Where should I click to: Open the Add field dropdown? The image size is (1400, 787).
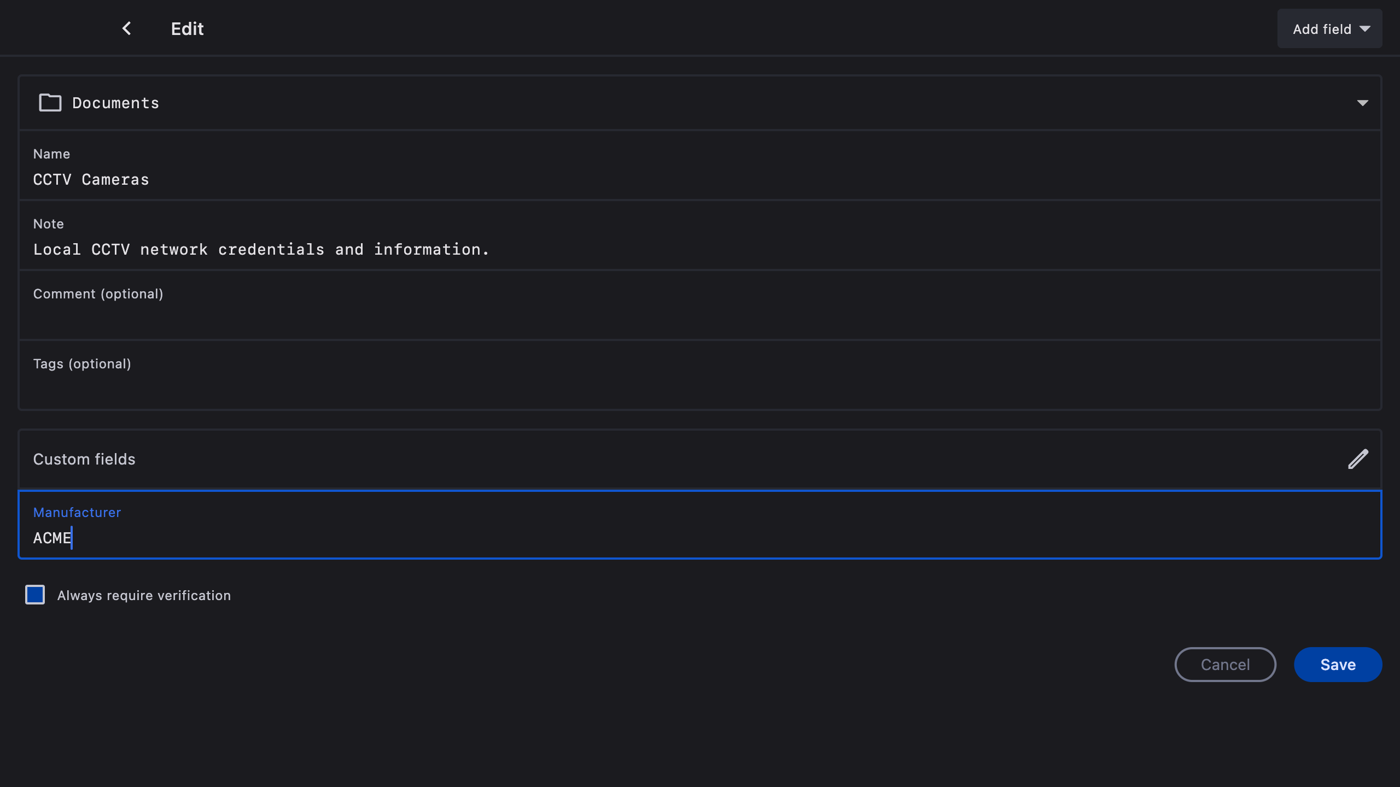click(1329, 29)
